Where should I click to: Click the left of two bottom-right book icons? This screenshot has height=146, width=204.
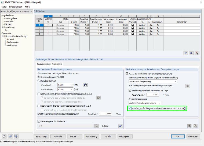[x=190, y=126]
